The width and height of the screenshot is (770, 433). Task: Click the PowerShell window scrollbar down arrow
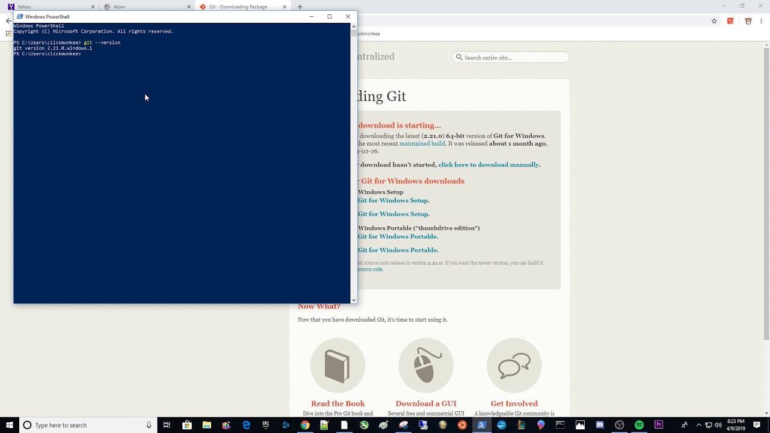[x=354, y=299]
